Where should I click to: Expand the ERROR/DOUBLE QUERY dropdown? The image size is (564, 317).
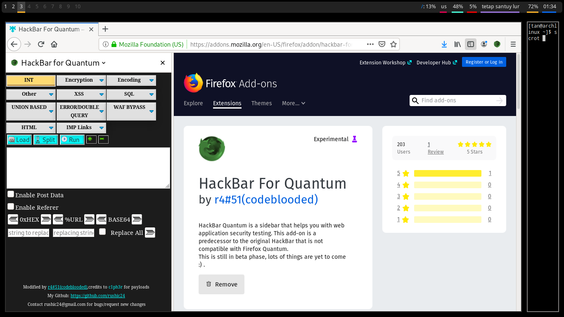(x=81, y=111)
